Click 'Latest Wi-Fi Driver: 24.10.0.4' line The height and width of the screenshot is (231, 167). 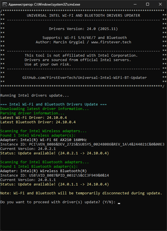(34, 117)
